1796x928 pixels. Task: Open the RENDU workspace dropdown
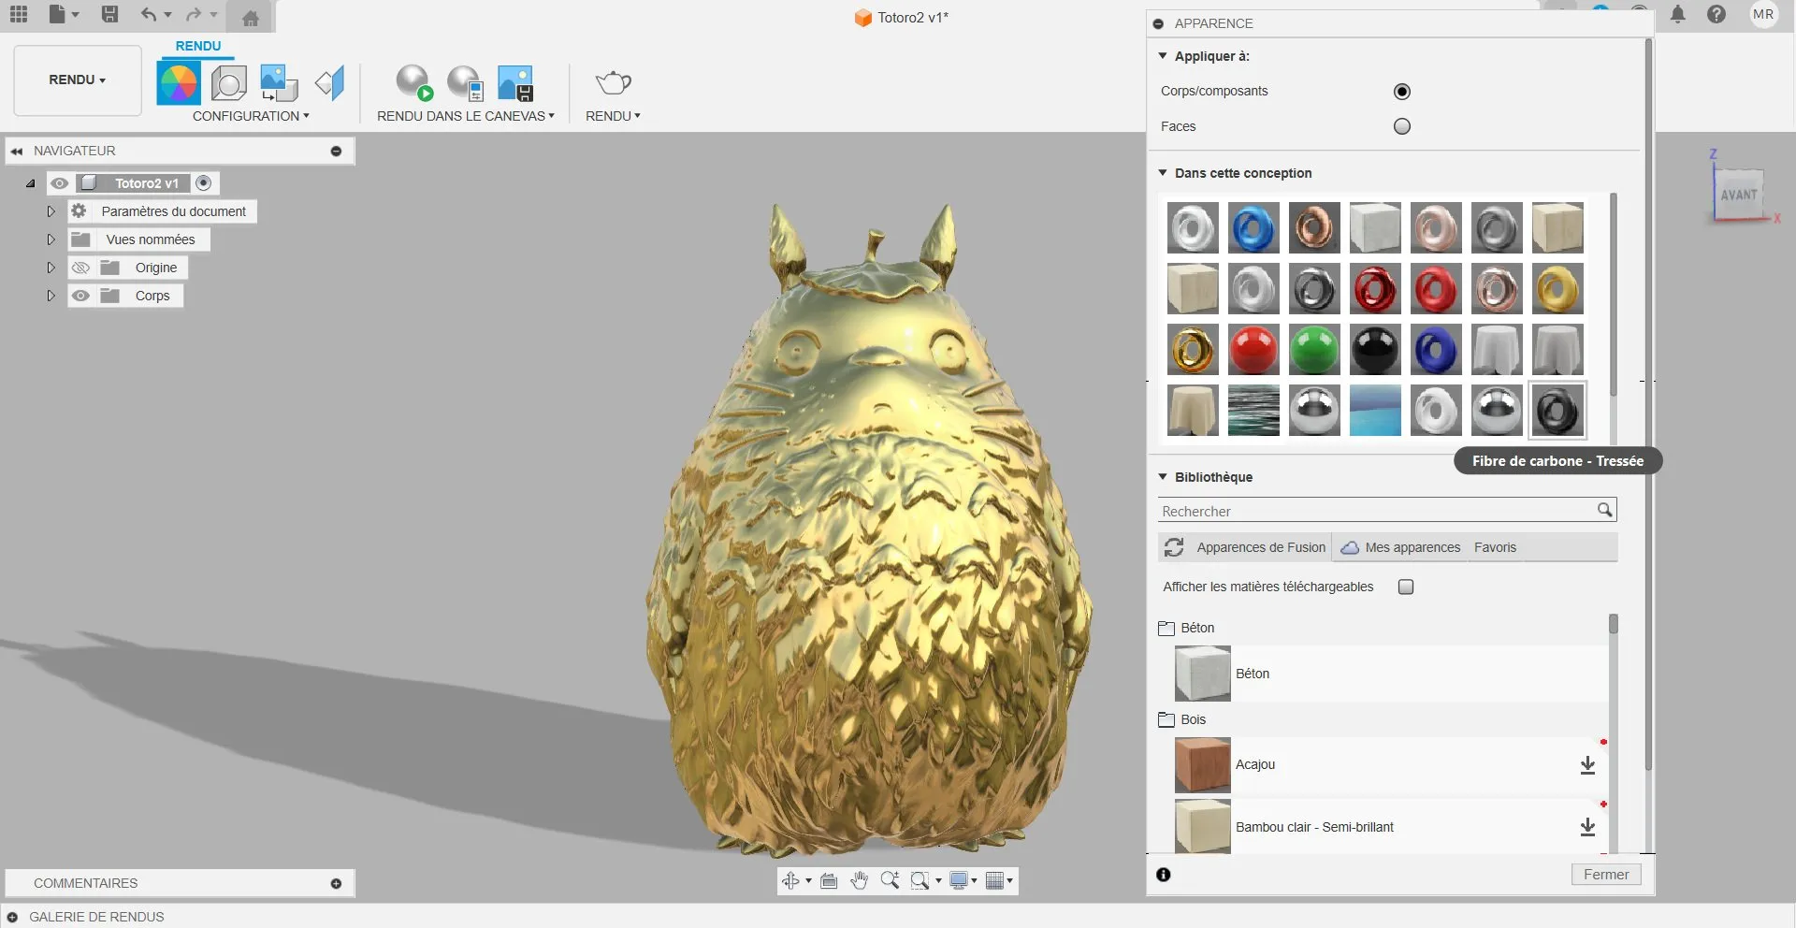click(x=78, y=80)
